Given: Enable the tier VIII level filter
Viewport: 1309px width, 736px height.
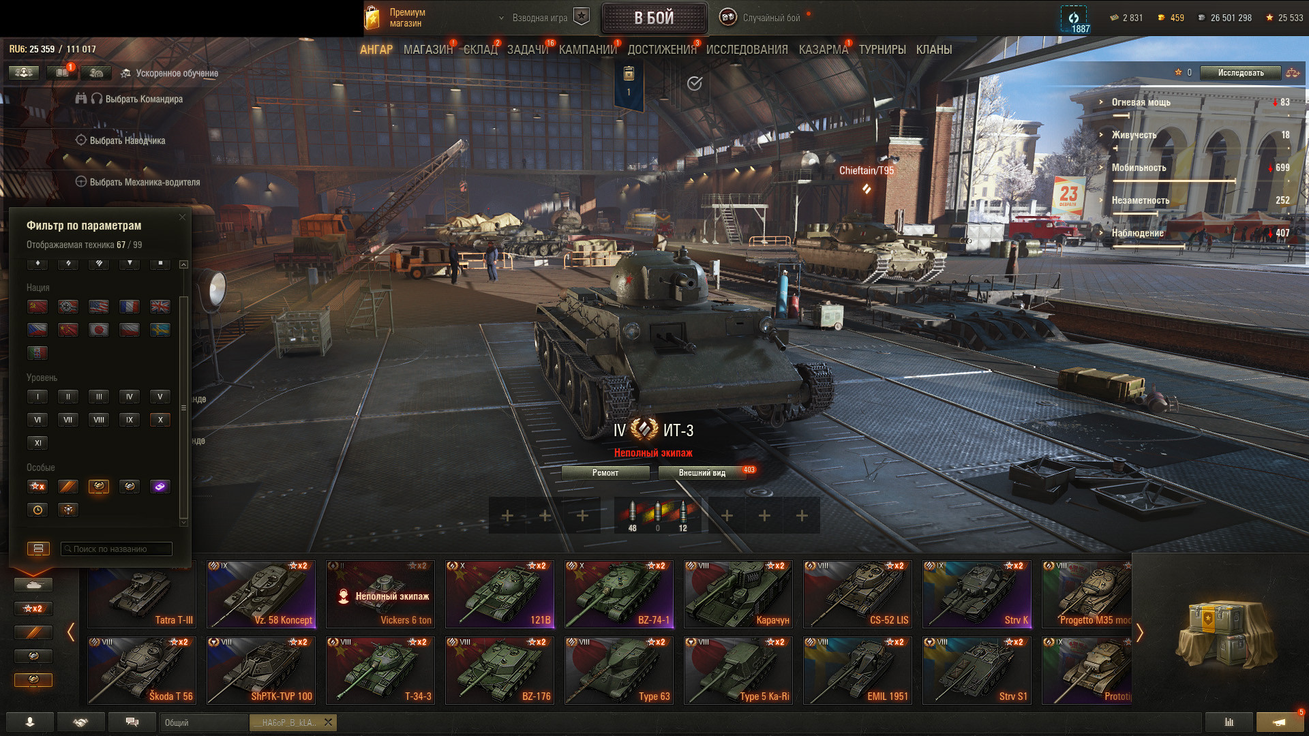Looking at the screenshot, I should pos(99,420).
